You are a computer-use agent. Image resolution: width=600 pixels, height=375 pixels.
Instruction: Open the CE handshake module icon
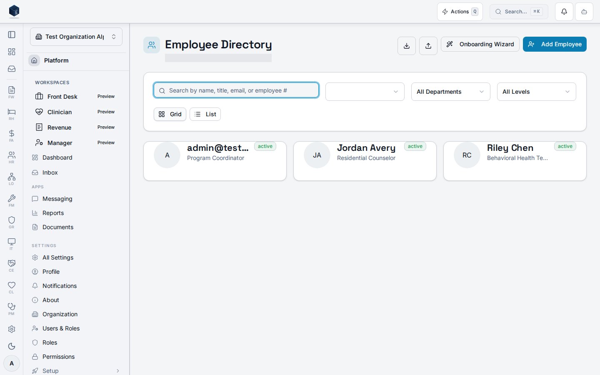pos(12,265)
